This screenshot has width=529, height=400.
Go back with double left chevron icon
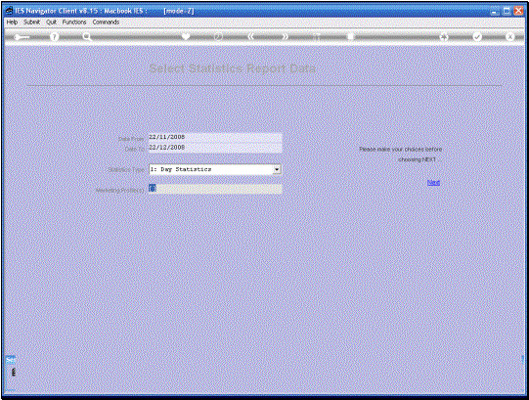[x=250, y=36]
